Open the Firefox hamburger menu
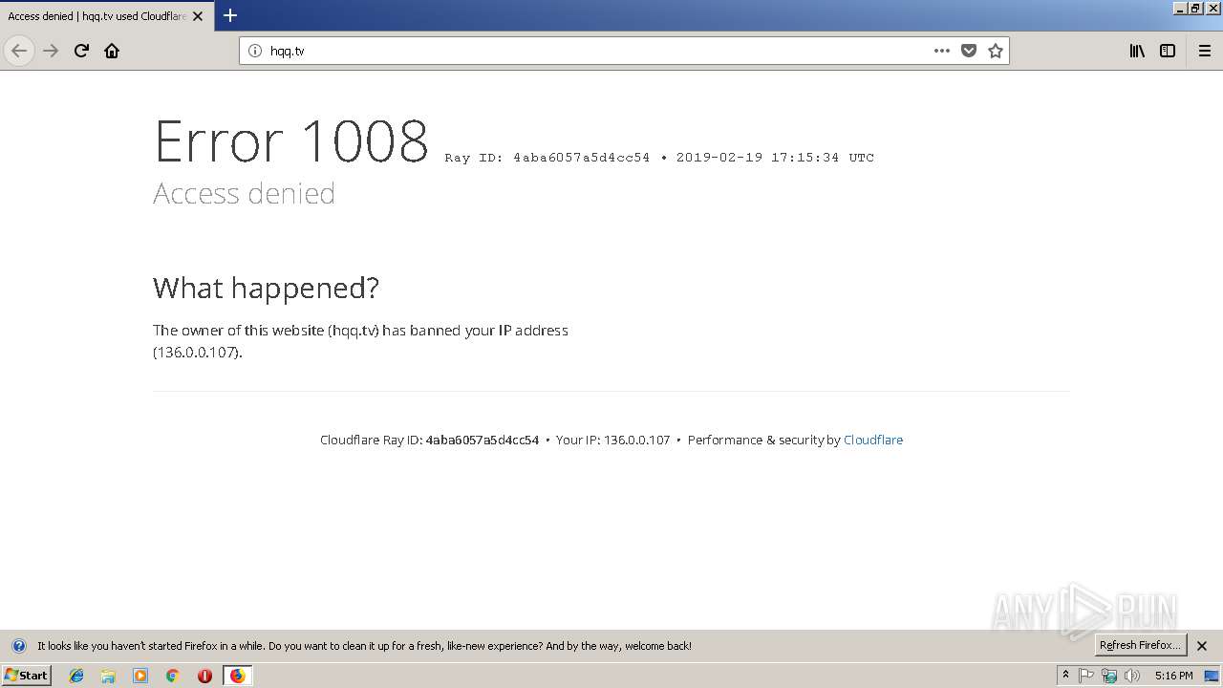Screen dimensions: 1223x688 click(x=1205, y=51)
